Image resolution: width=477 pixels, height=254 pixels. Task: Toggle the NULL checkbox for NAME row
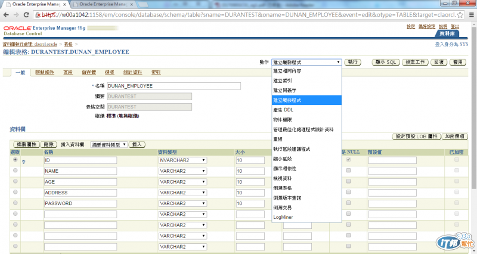tap(349, 171)
